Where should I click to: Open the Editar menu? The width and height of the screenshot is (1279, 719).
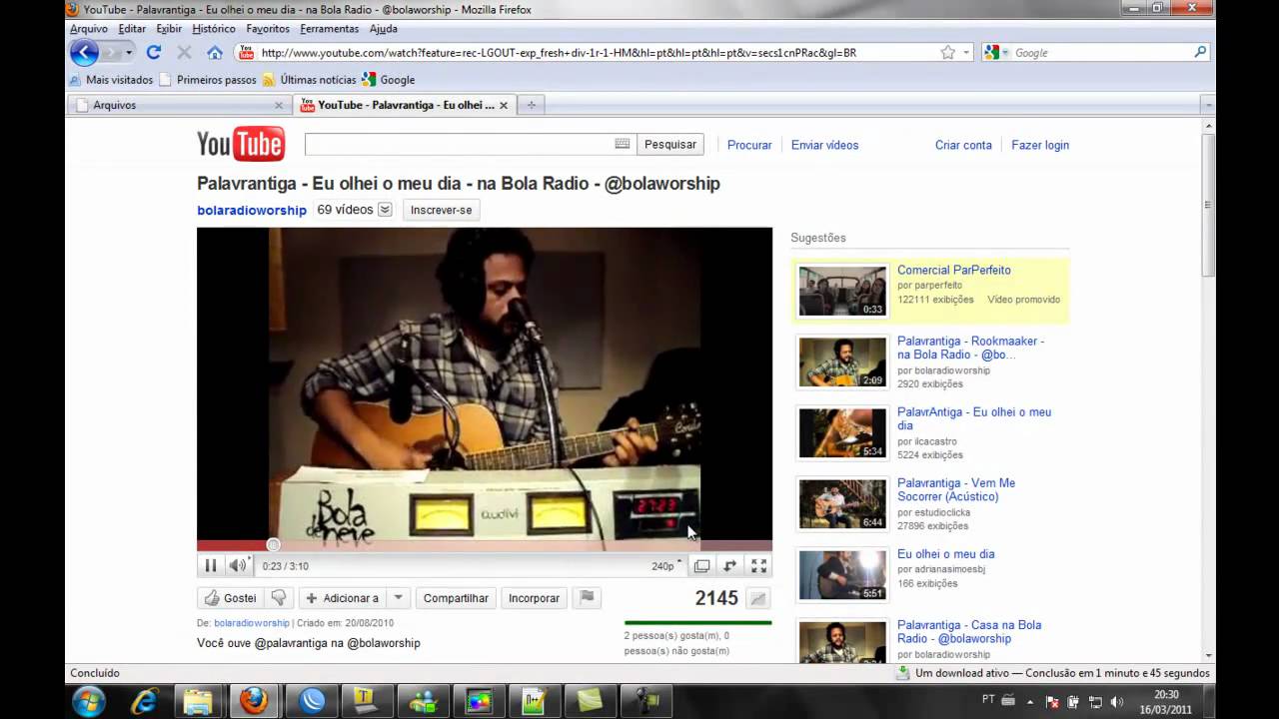132,29
